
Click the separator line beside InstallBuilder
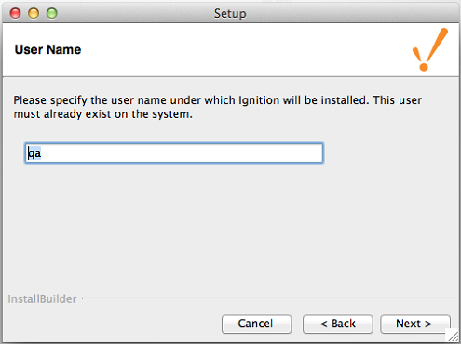tap(270, 298)
